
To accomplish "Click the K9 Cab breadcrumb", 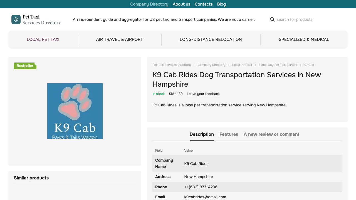I will click(309, 65).
